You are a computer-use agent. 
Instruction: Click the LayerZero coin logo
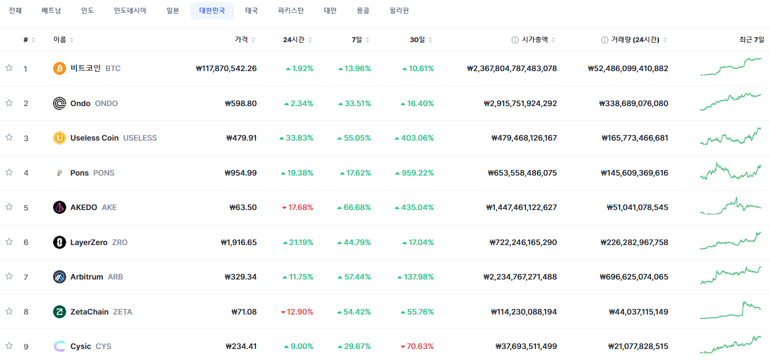pos(60,242)
